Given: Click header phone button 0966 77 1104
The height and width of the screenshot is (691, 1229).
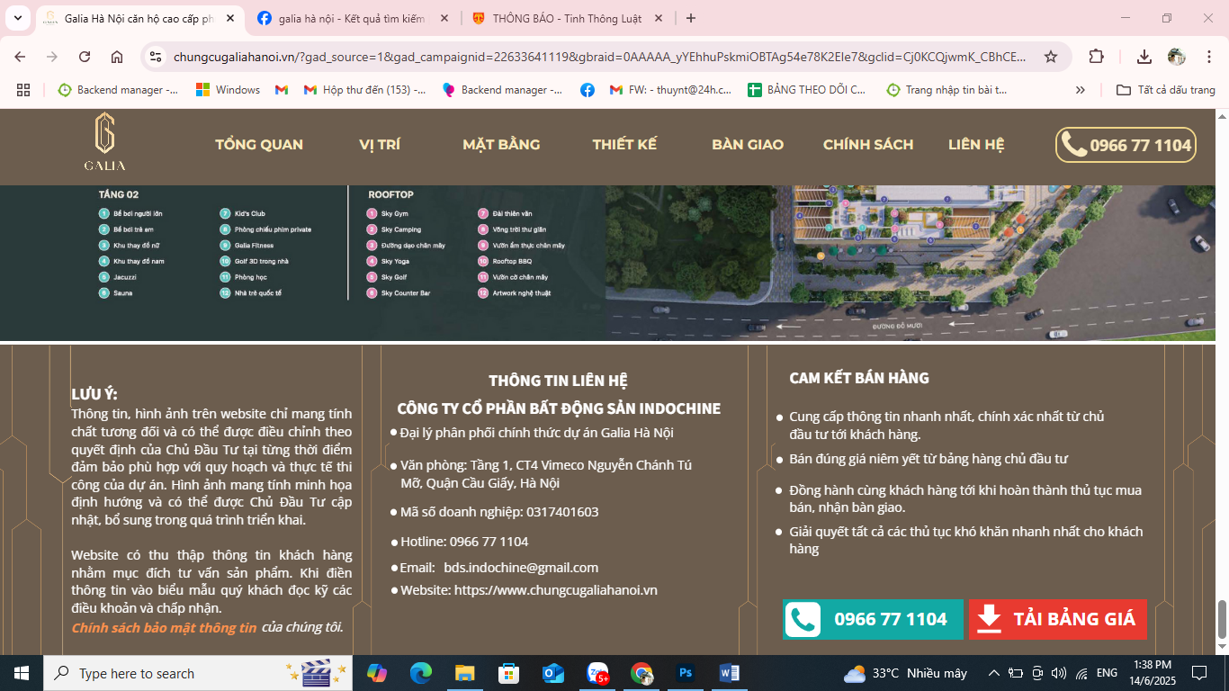Looking at the screenshot, I should (1126, 145).
